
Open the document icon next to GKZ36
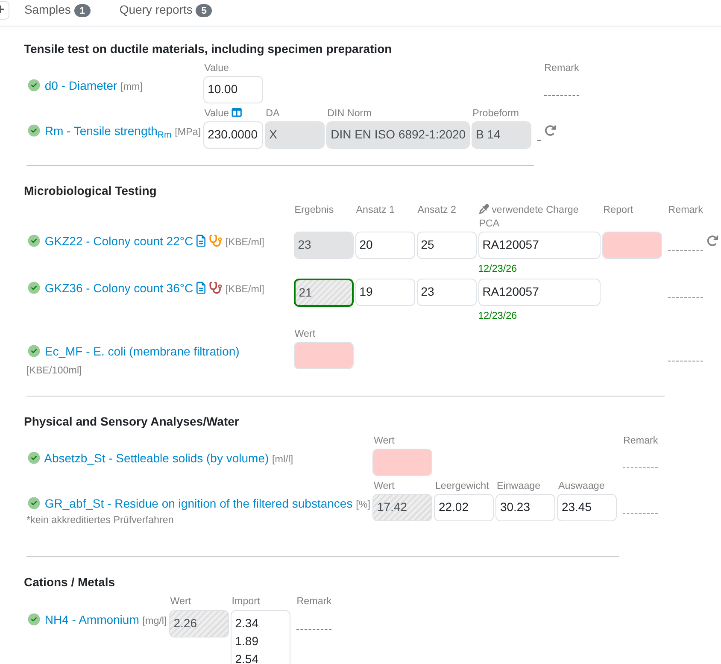(x=201, y=288)
